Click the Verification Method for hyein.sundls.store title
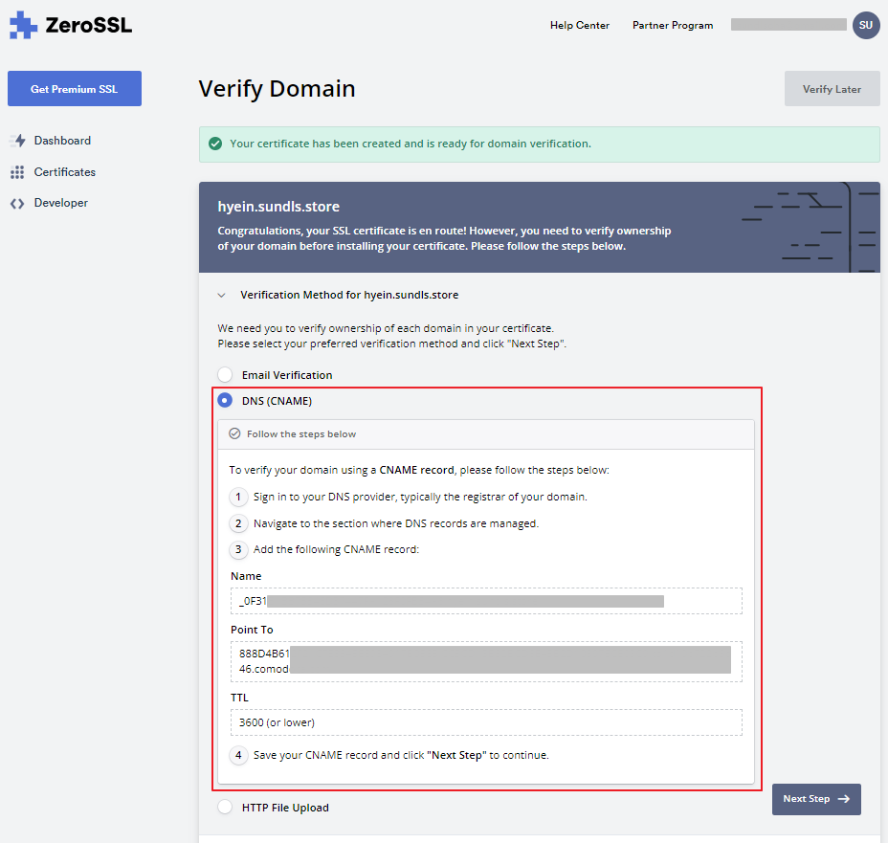888x843 pixels. [349, 295]
